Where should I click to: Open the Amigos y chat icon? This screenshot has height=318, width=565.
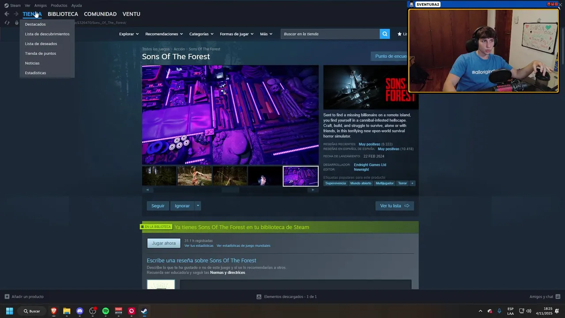coord(558,297)
